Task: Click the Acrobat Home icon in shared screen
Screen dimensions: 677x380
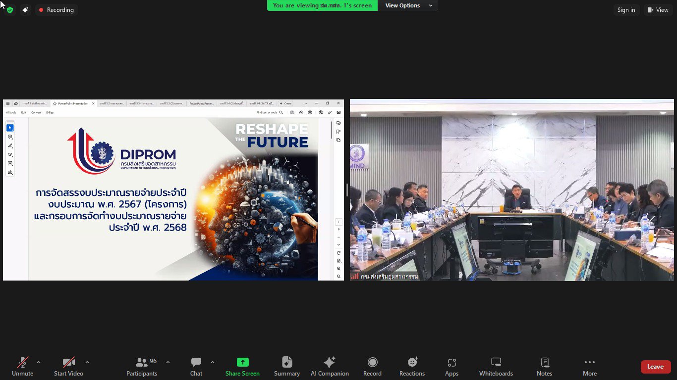Action: click(x=16, y=103)
